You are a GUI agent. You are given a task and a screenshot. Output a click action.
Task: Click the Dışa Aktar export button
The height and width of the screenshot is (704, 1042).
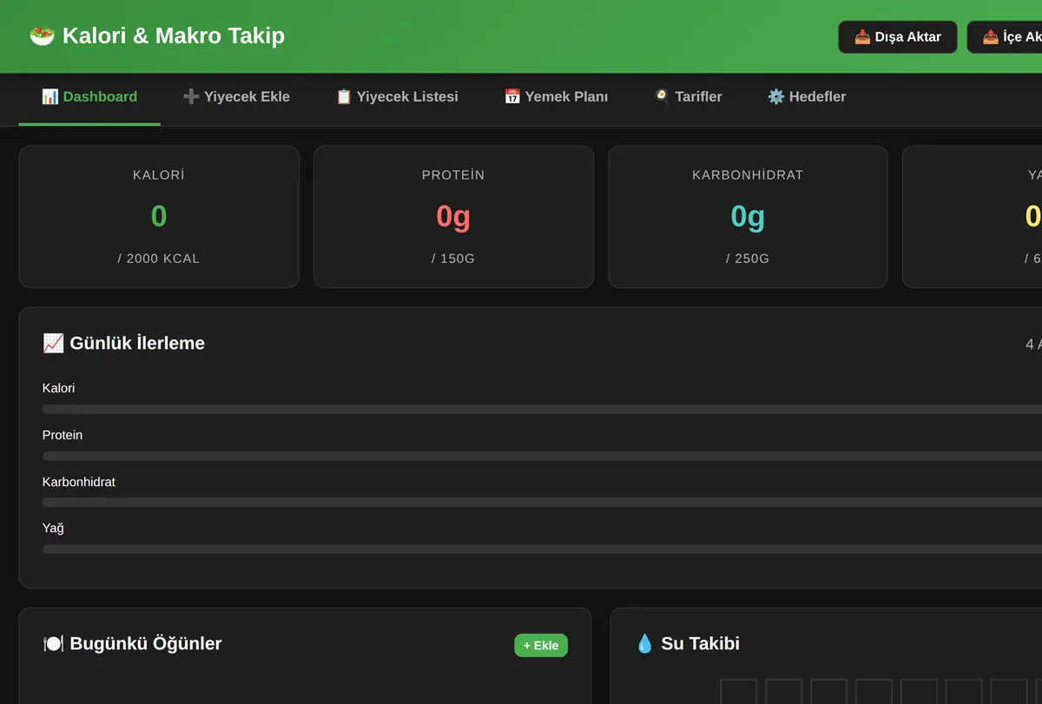click(x=898, y=37)
